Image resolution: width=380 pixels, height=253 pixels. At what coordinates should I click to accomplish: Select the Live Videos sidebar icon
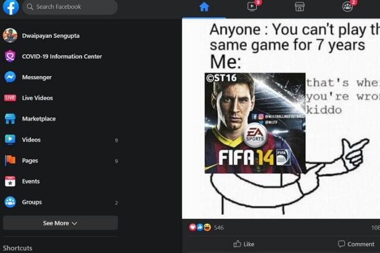[10, 98]
